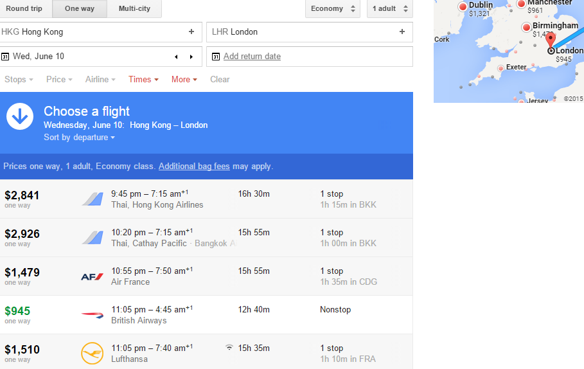
Task: Open the Stops filter dropdown
Action: (19, 79)
